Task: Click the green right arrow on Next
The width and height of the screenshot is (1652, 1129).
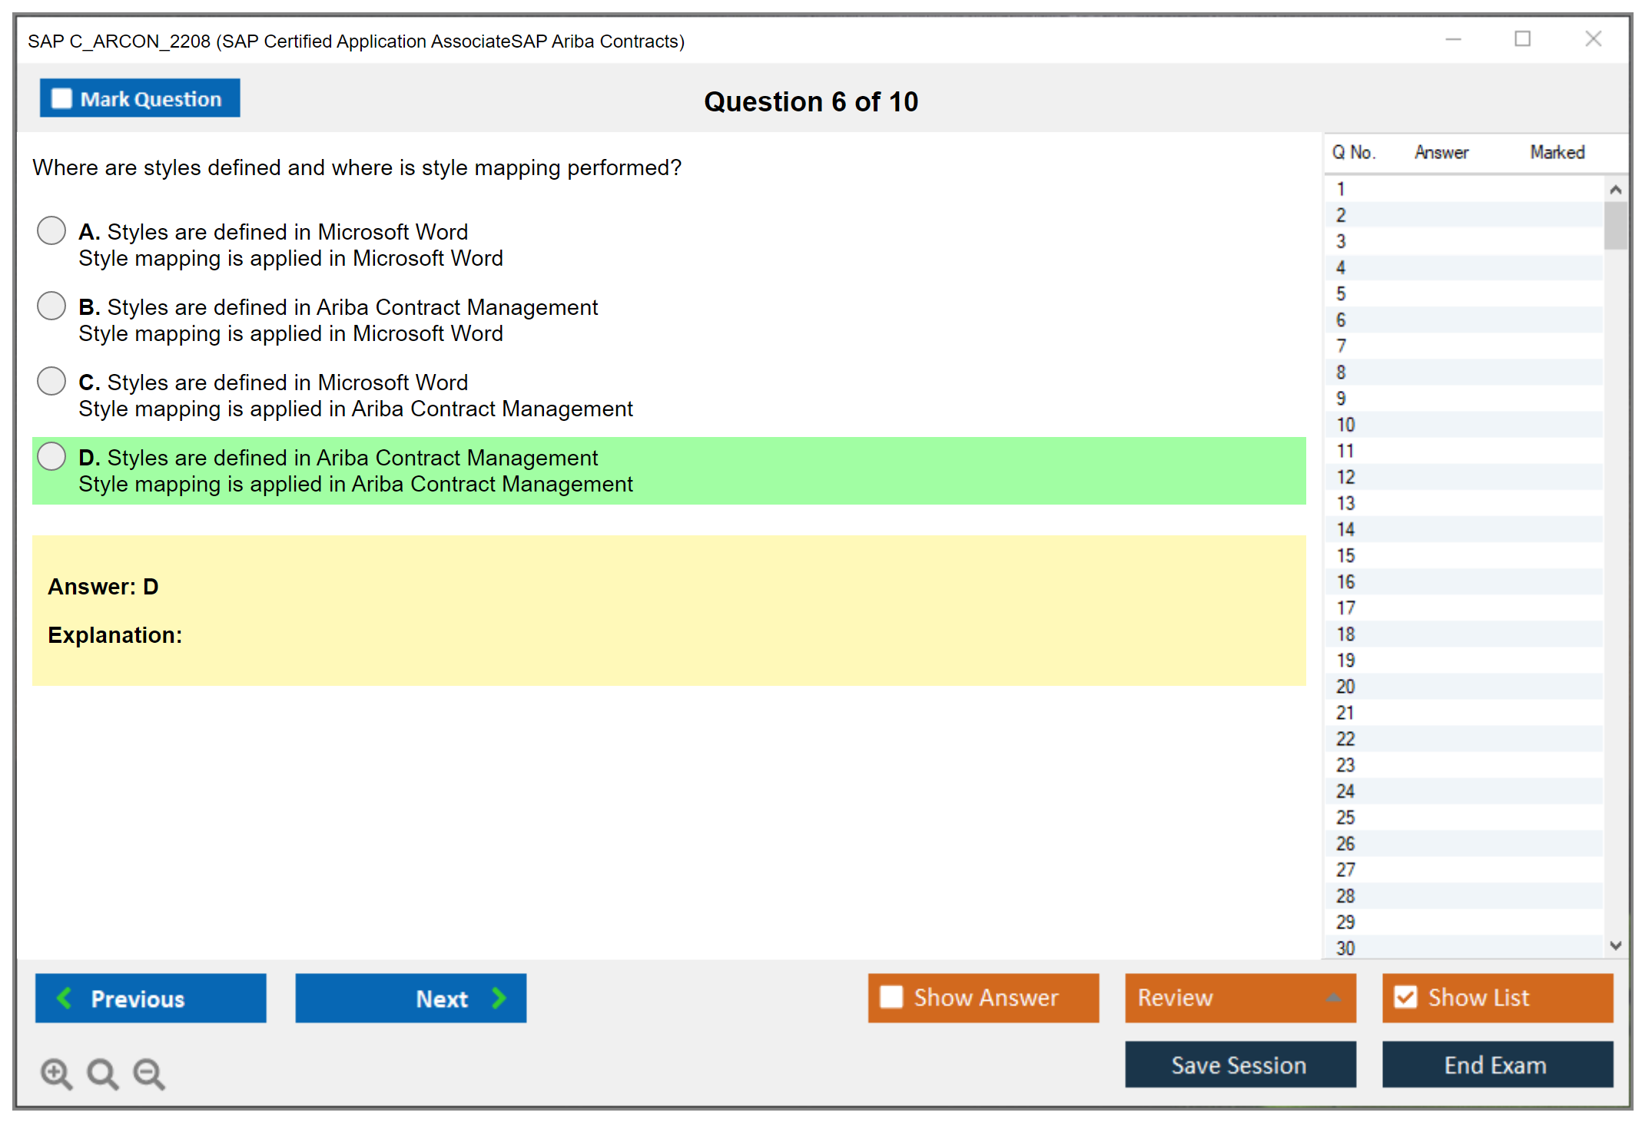Action: coord(499,998)
